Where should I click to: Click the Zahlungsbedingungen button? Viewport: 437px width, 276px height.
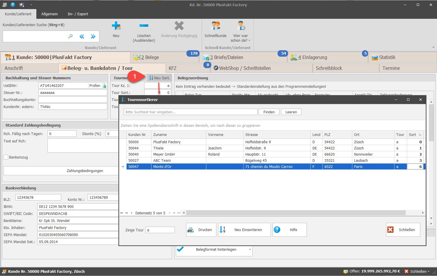61,171
